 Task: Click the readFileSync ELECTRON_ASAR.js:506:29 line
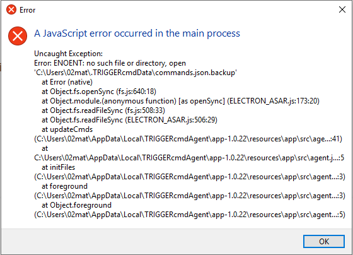click(x=129, y=120)
